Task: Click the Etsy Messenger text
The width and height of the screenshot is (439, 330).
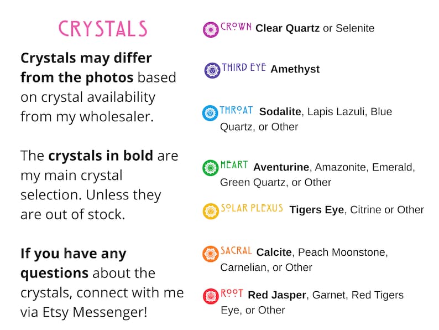Action: click(95, 312)
